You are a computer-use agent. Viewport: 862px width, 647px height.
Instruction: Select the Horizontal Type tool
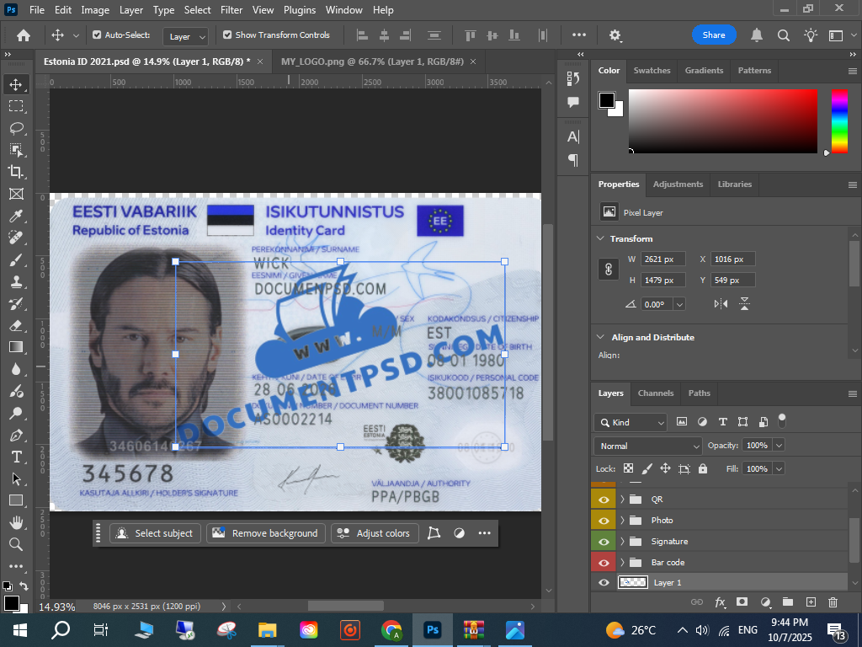pyautogui.click(x=16, y=457)
